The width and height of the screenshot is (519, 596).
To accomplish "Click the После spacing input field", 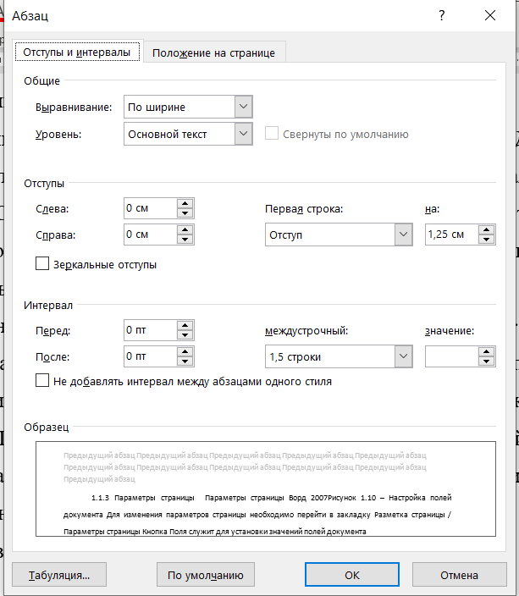I will (x=151, y=356).
